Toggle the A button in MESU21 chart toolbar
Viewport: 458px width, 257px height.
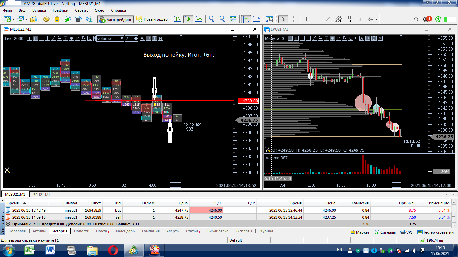click(x=142, y=38)
